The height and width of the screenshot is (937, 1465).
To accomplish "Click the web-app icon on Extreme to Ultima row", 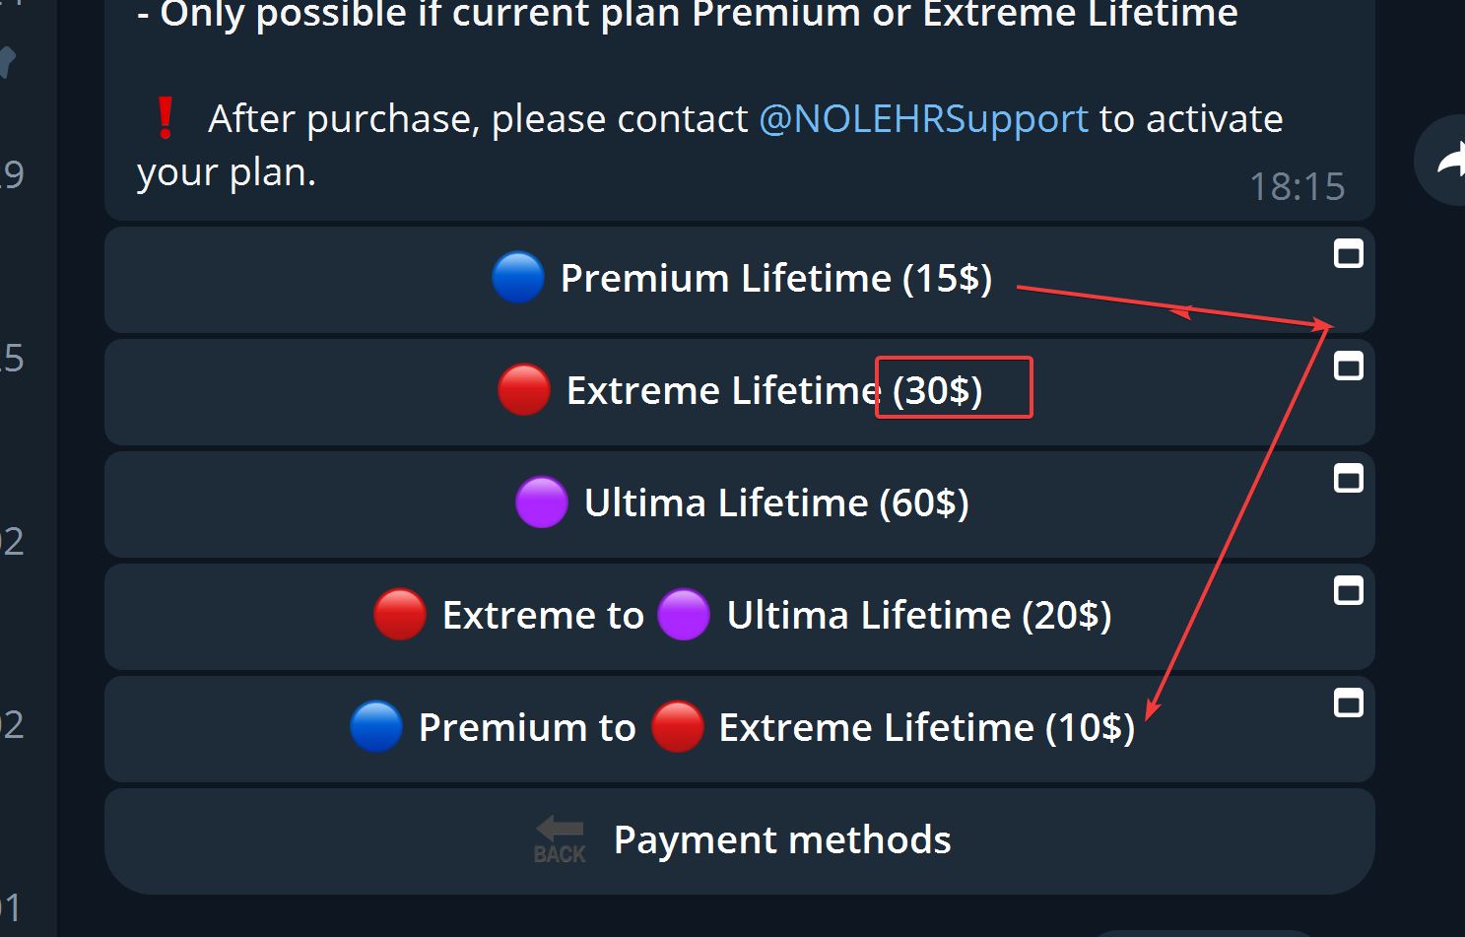I will (x=1348, y=591).
